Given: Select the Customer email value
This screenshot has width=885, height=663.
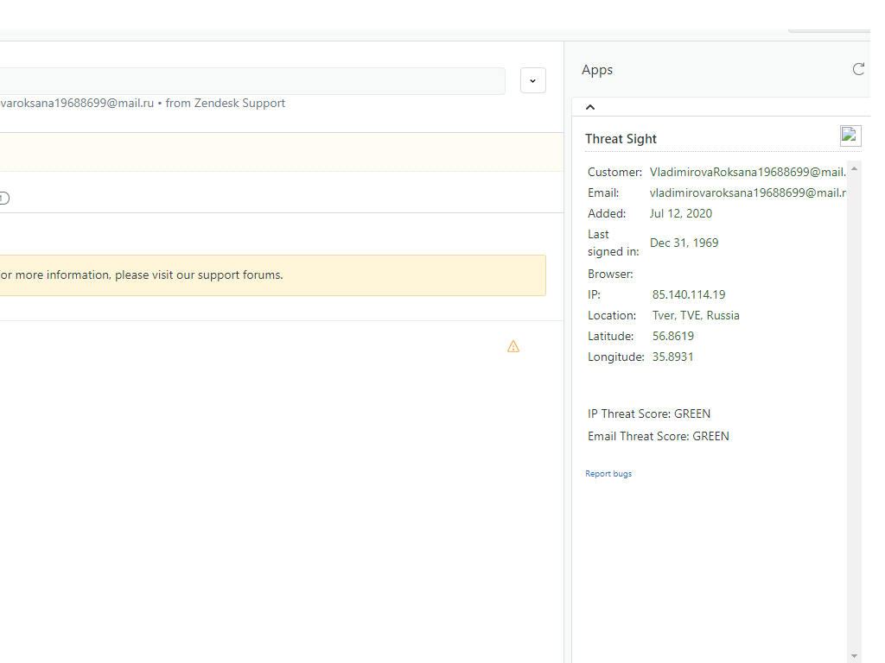Looking at the screenshot, I should [747, 172].
